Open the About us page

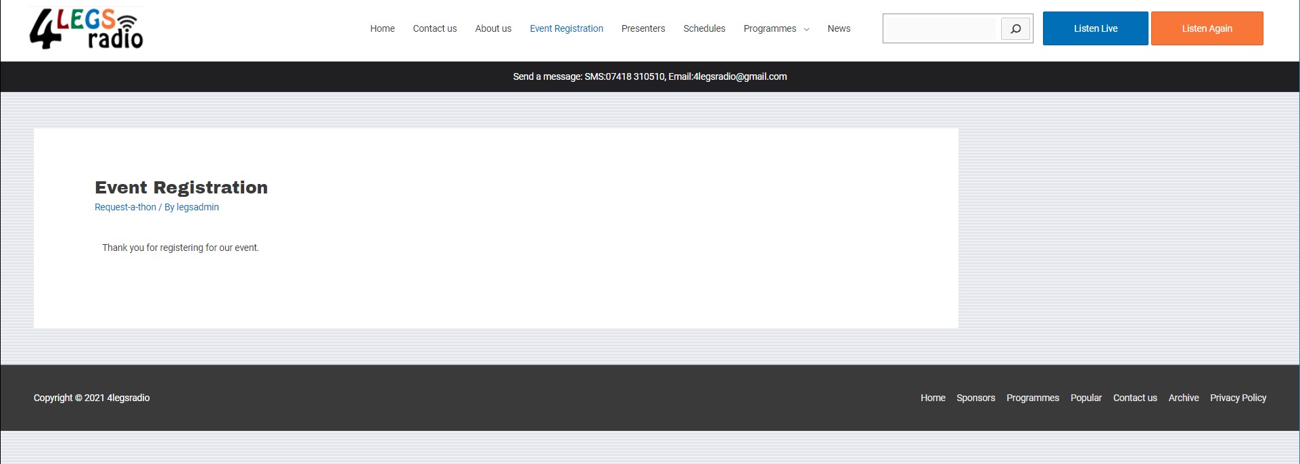point(493,28)
